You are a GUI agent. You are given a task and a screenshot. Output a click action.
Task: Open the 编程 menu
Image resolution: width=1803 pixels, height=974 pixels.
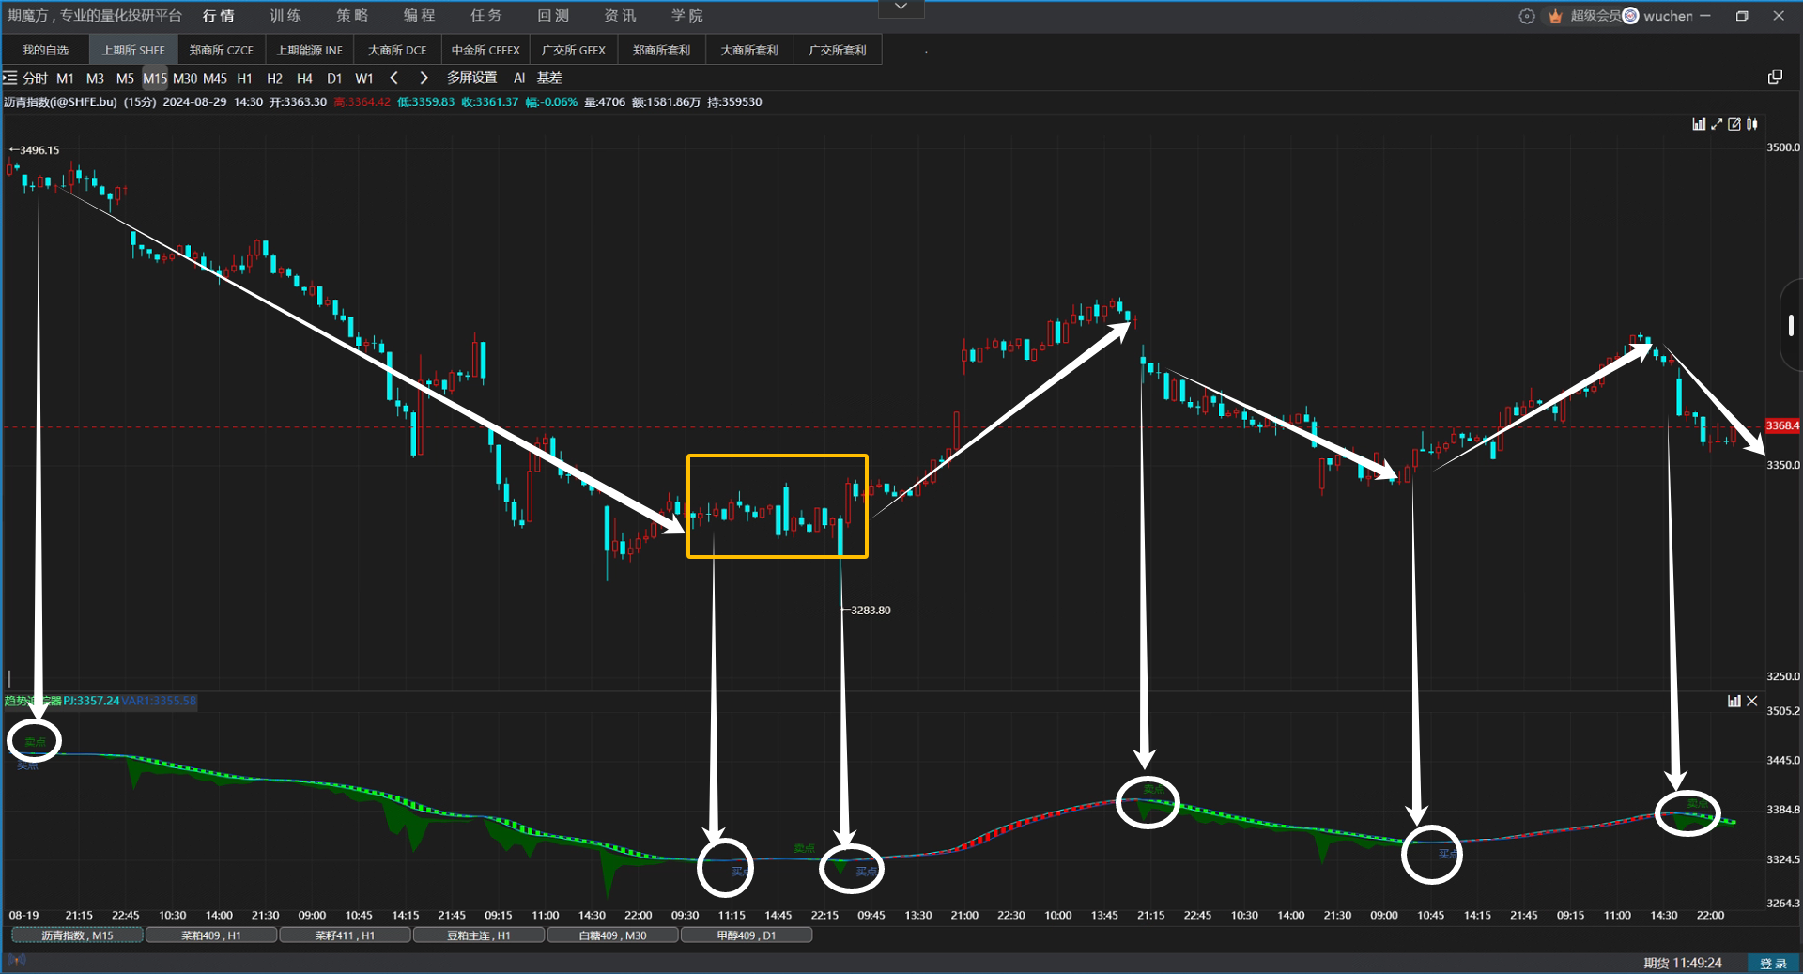pyautogui.click(x=420, y=16)
